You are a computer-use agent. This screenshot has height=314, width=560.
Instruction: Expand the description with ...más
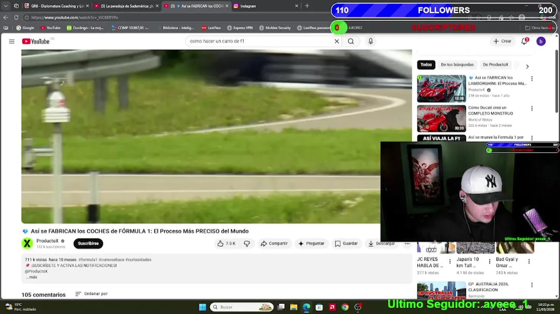click(31, 277)
